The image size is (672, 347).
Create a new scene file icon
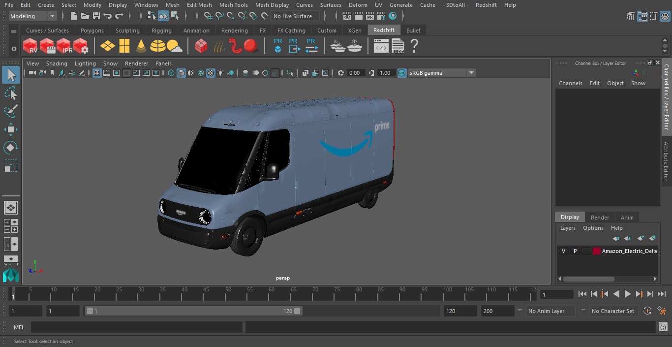[x=73, y=16]
